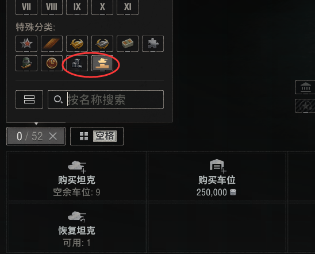Screen dimensions: 315x254
Task: Toggle the puzzle piece filter icon
Action: click(153, 44)
